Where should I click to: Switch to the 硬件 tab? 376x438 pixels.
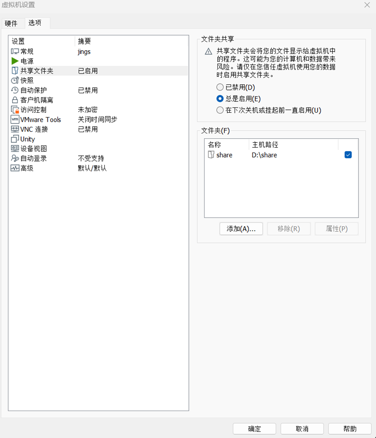tap(11, 23)
